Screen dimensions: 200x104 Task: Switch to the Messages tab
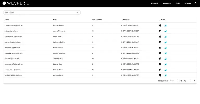click(x=167, y=3)
